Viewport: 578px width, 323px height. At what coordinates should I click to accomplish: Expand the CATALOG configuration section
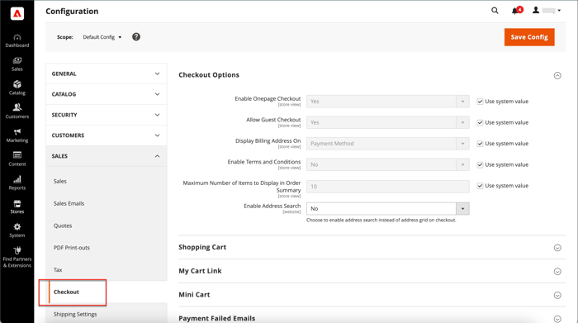tap(107, 94)
